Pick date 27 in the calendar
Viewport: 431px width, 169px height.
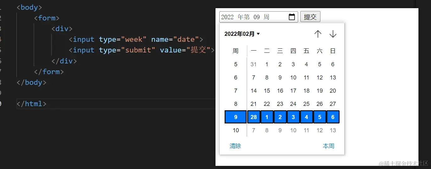pos(333,104)
